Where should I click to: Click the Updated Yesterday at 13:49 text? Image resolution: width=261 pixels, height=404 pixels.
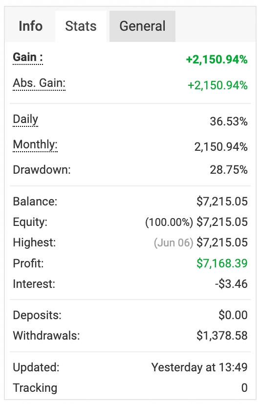(199, 367)
